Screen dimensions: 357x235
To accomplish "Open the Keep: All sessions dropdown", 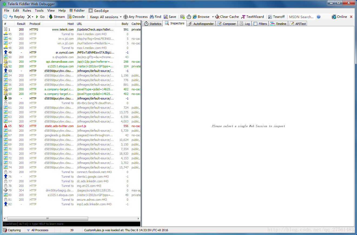I will [x=106, y=17].
